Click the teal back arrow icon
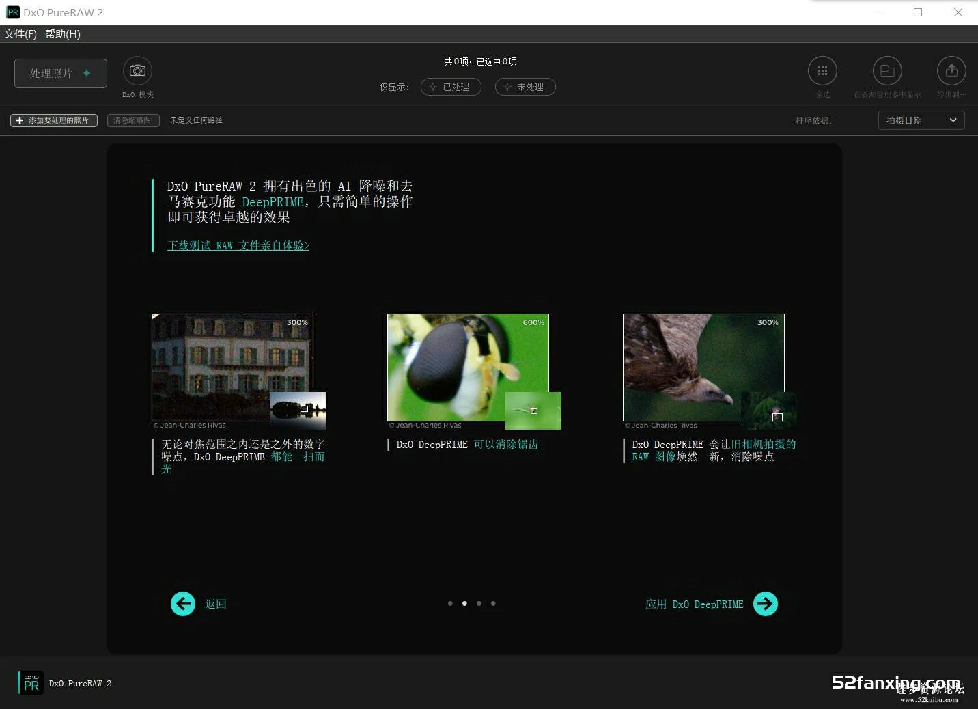The height and width of the screenshot is (709, 978). point(183,604)
